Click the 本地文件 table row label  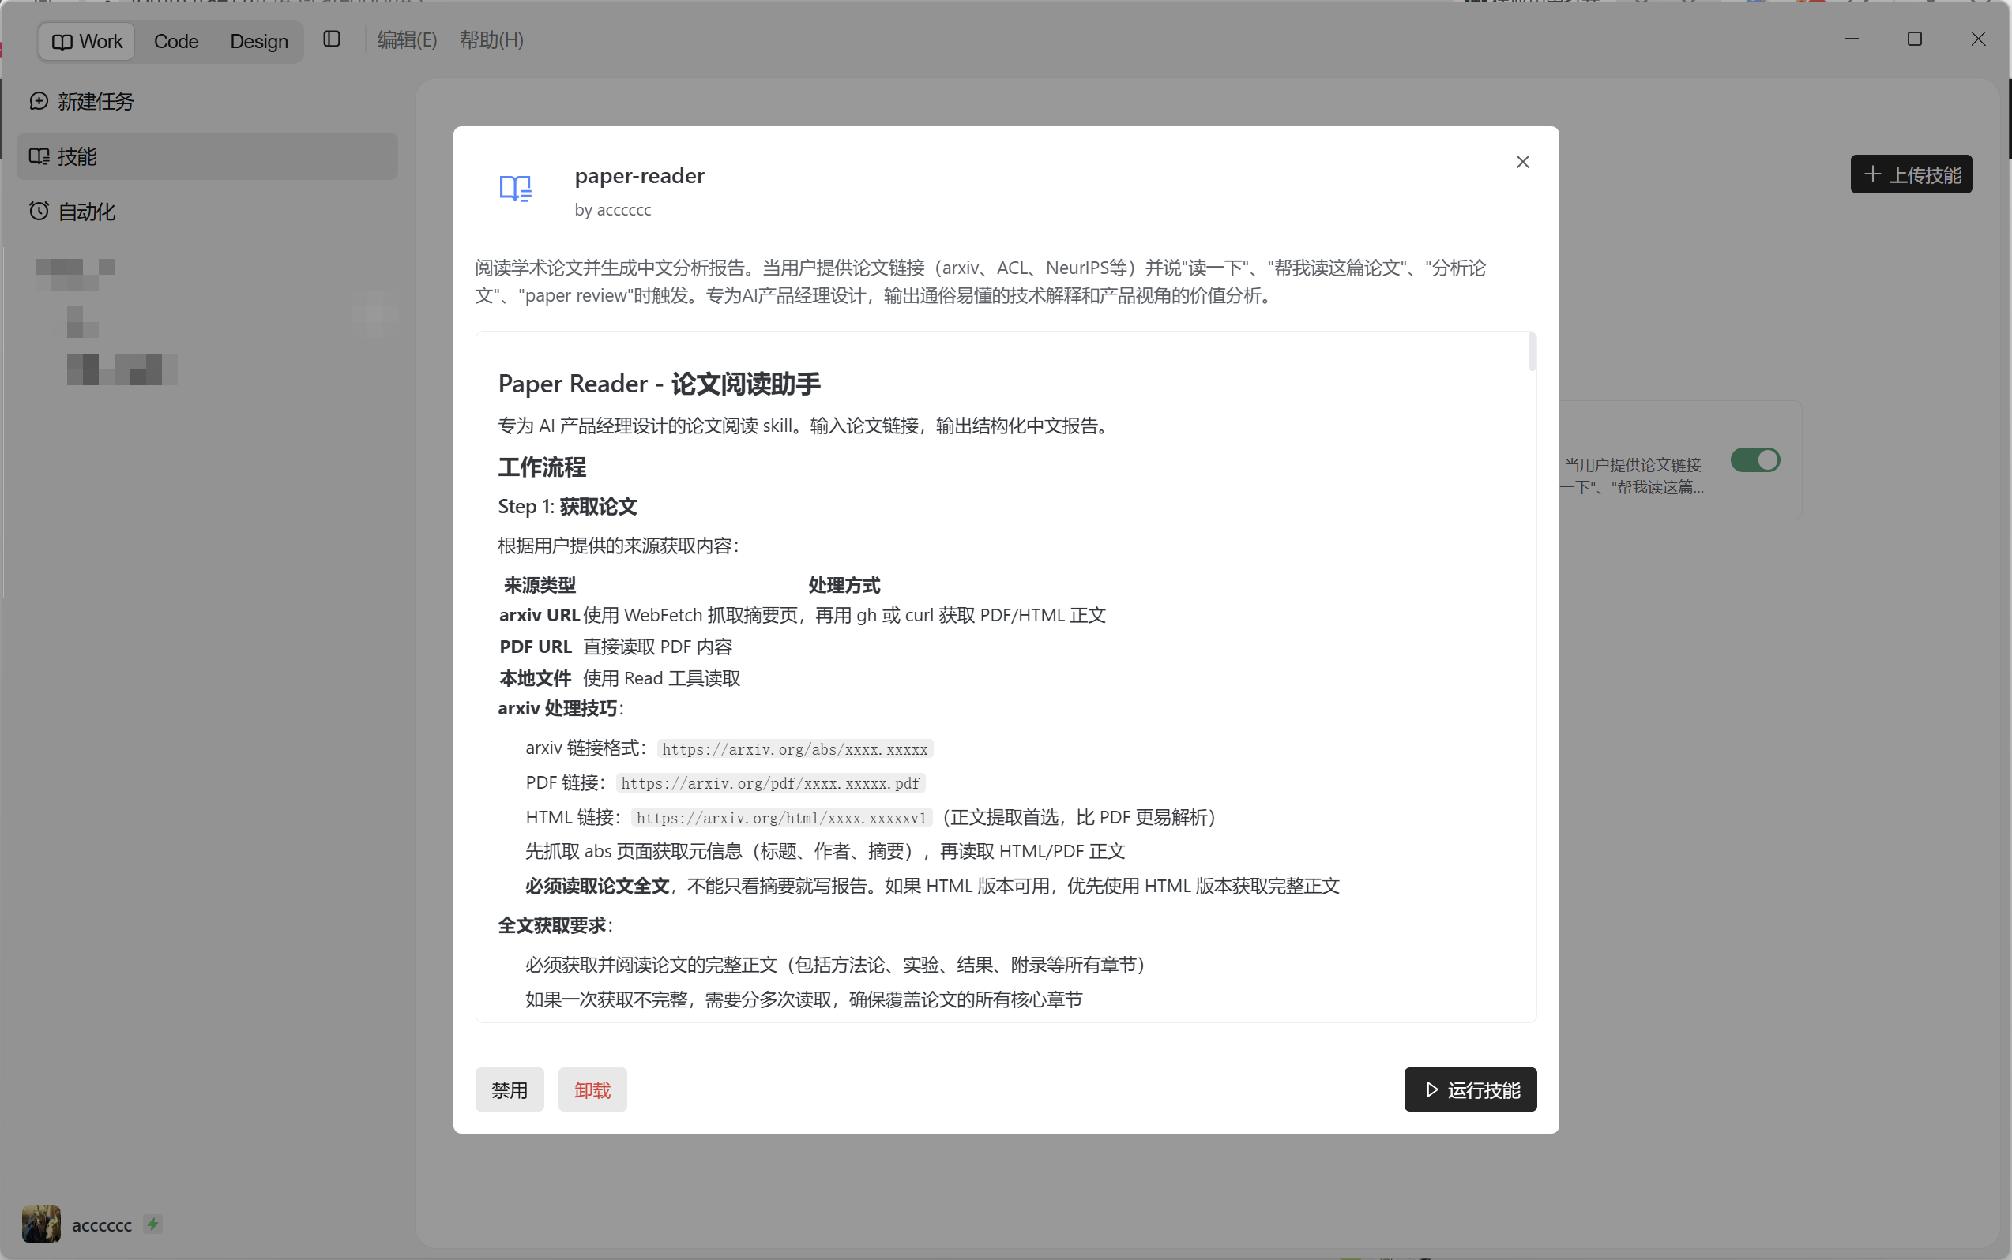[536, 678]
